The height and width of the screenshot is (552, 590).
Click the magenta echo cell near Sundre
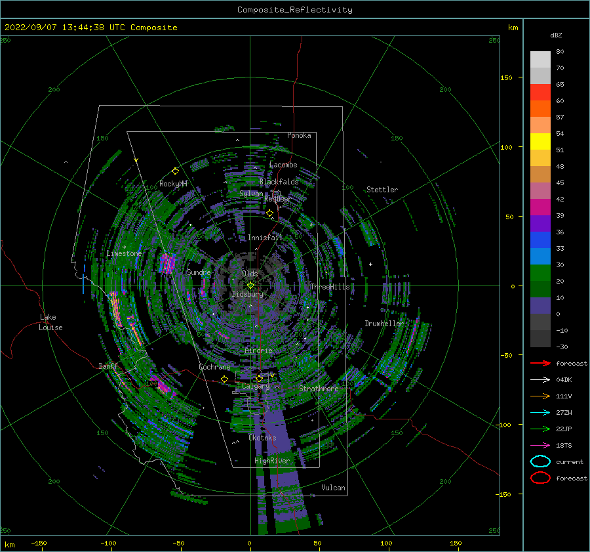pos(167,263)
